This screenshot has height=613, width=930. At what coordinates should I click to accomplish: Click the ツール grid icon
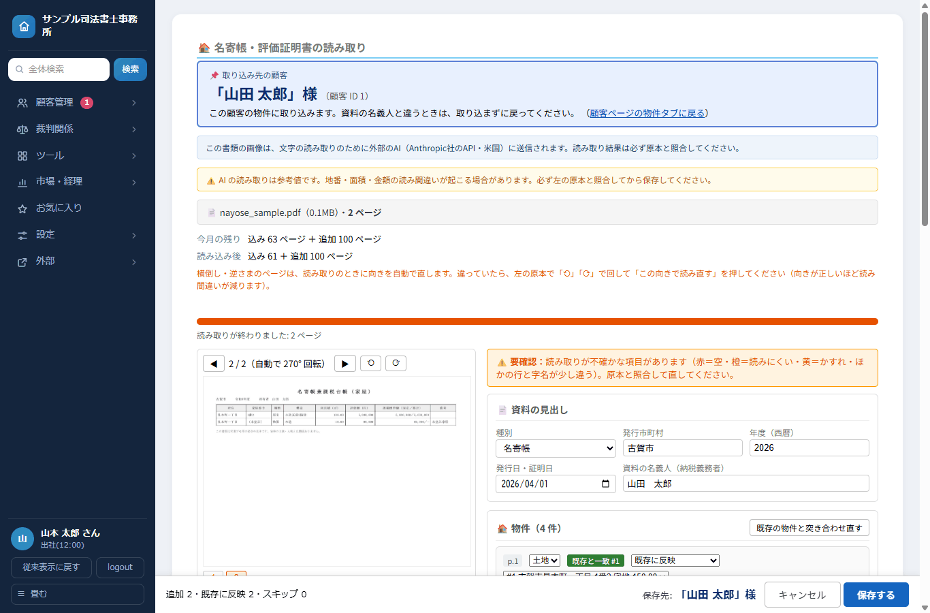point(22,156)
